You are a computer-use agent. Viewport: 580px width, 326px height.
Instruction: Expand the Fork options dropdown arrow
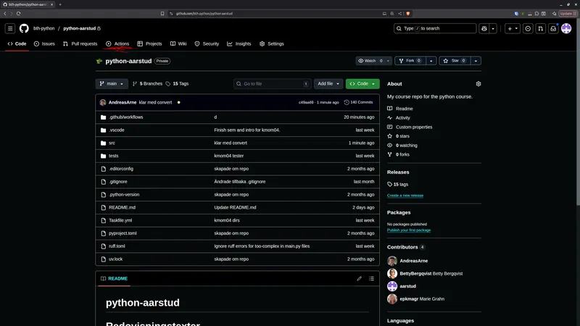coord(429,61)
